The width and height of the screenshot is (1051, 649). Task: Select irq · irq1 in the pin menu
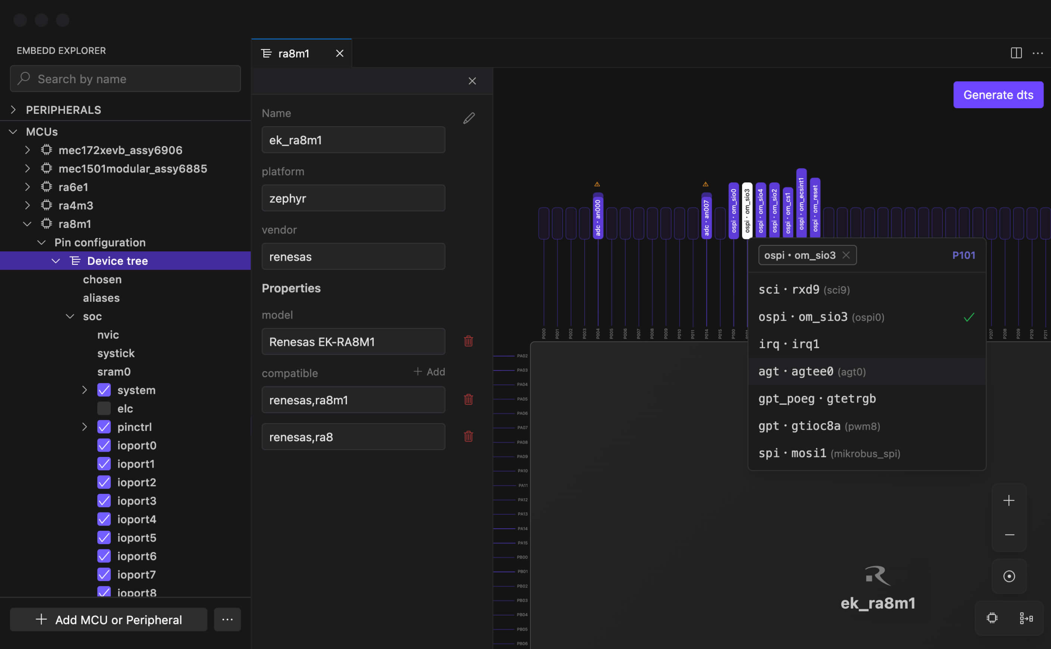click(x=789, y=344)
